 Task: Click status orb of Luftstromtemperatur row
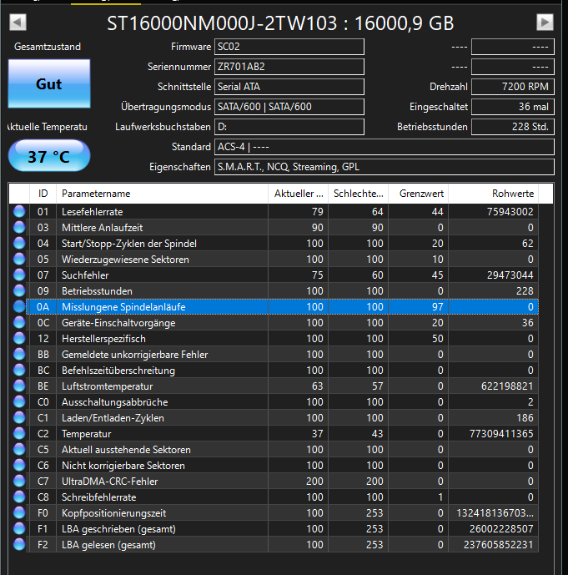click(19, 386)
